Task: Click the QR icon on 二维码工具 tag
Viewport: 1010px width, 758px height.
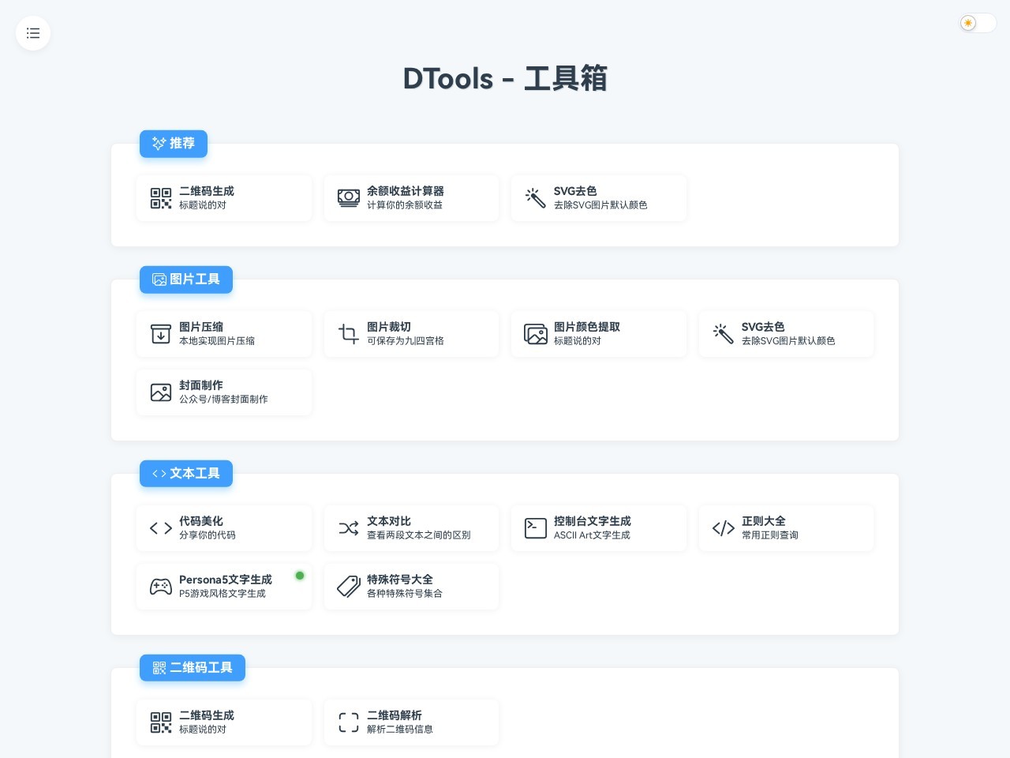Action: point(159,668)
